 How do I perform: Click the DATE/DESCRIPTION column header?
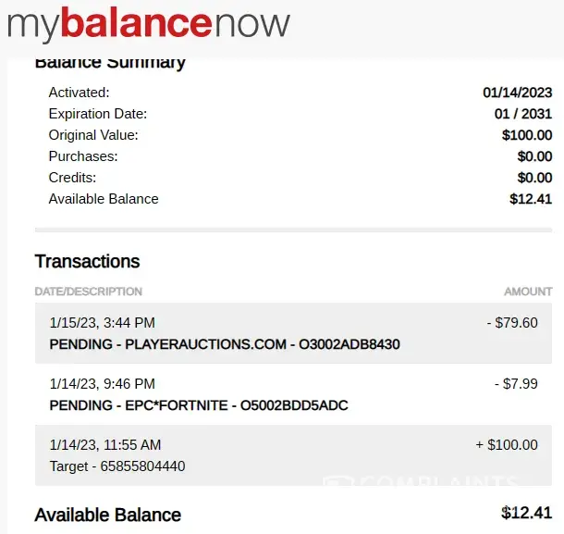click(x=89, y=292)
